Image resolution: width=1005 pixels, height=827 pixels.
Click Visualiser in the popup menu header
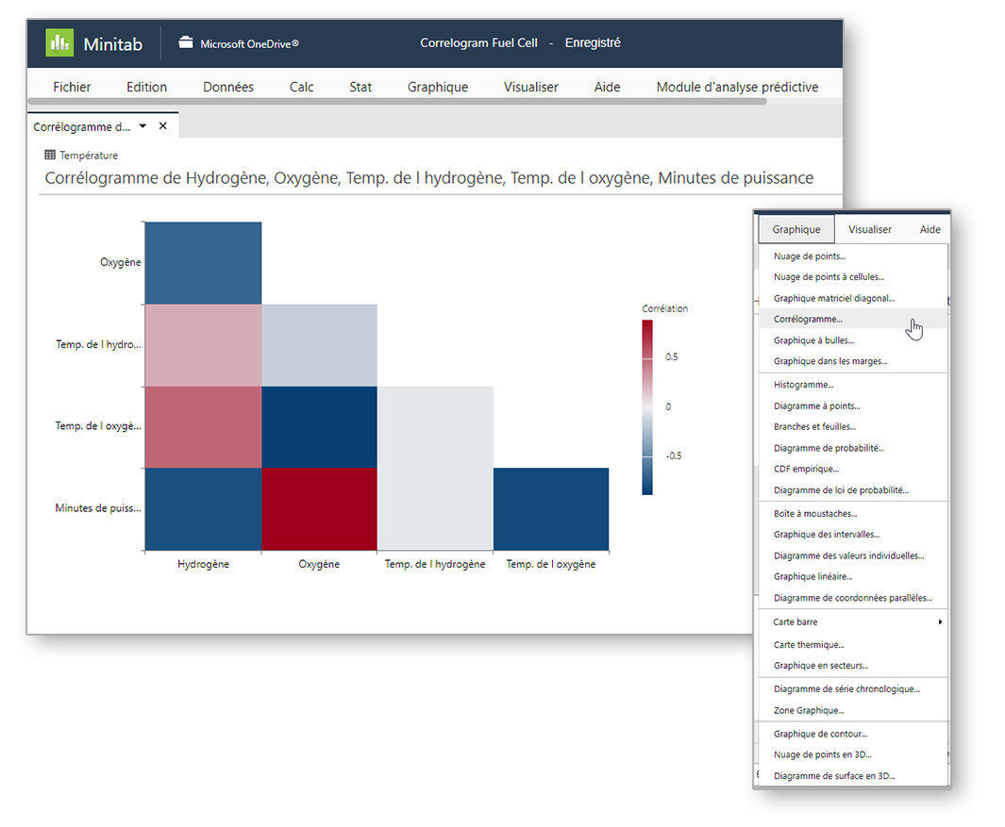(x=870, y=229)
